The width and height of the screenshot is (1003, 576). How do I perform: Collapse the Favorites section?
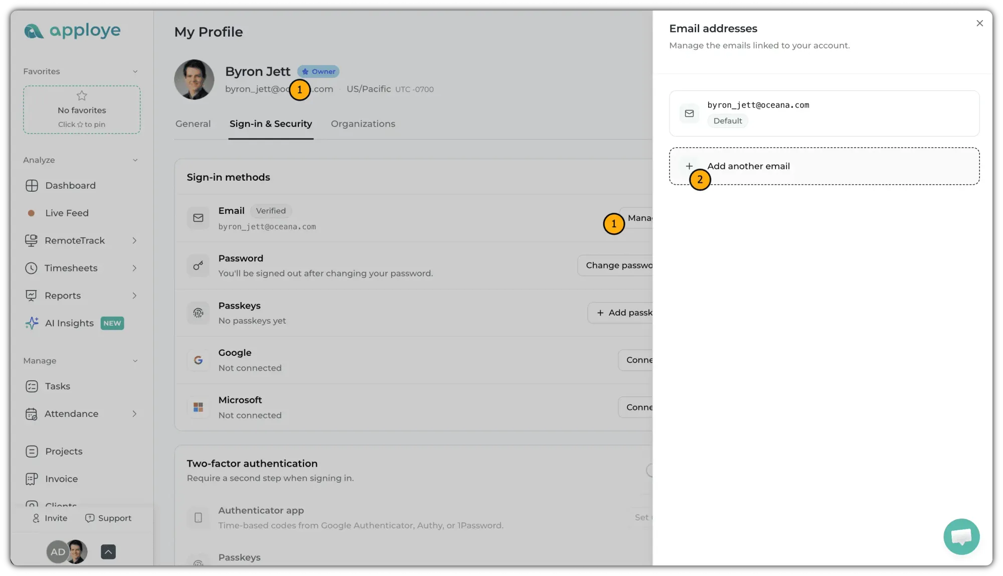pos(135,72)
